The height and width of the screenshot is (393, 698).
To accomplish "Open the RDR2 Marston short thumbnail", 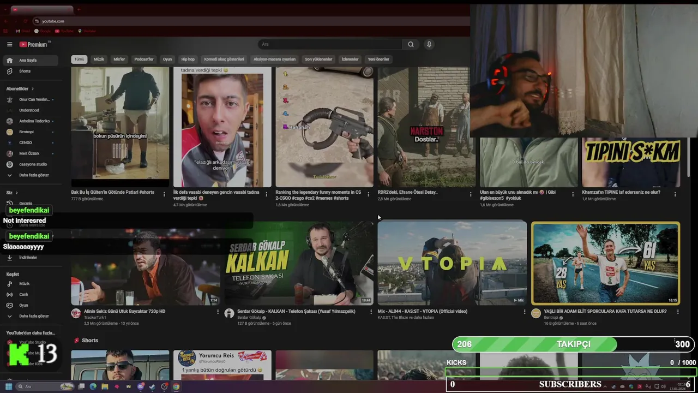I will (426, 127).
